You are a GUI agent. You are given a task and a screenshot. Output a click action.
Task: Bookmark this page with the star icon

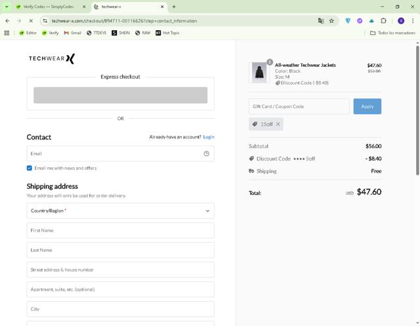[x=331, y=20]
